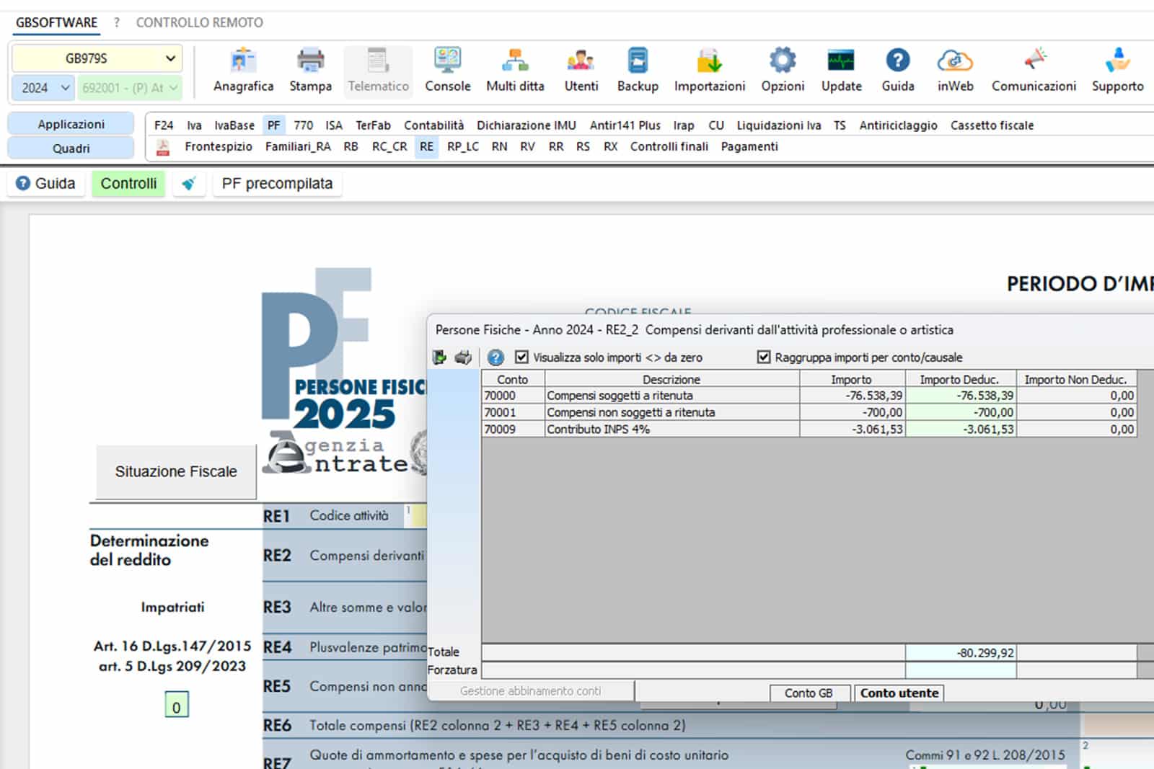Click the PF precompilata button
1154x769 pixels.
(277, 184)
